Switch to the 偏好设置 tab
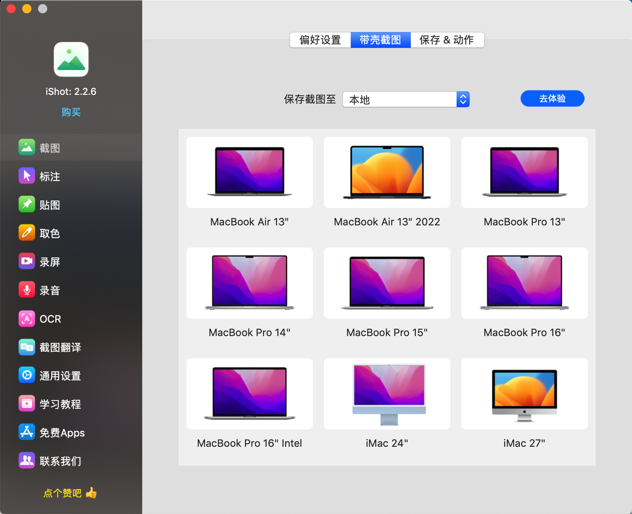The width and height of the screenshot is (632, 514). [320, 40]
